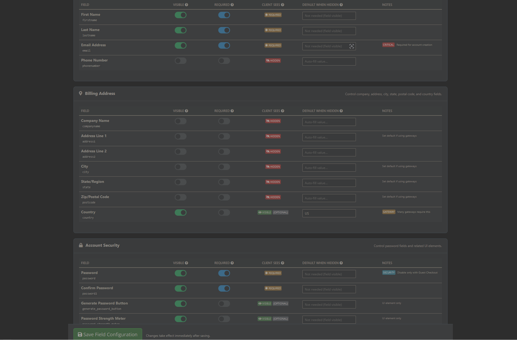
Task: Click the Default When Hidden help icon in Account Security
Action: pos(341,263)
